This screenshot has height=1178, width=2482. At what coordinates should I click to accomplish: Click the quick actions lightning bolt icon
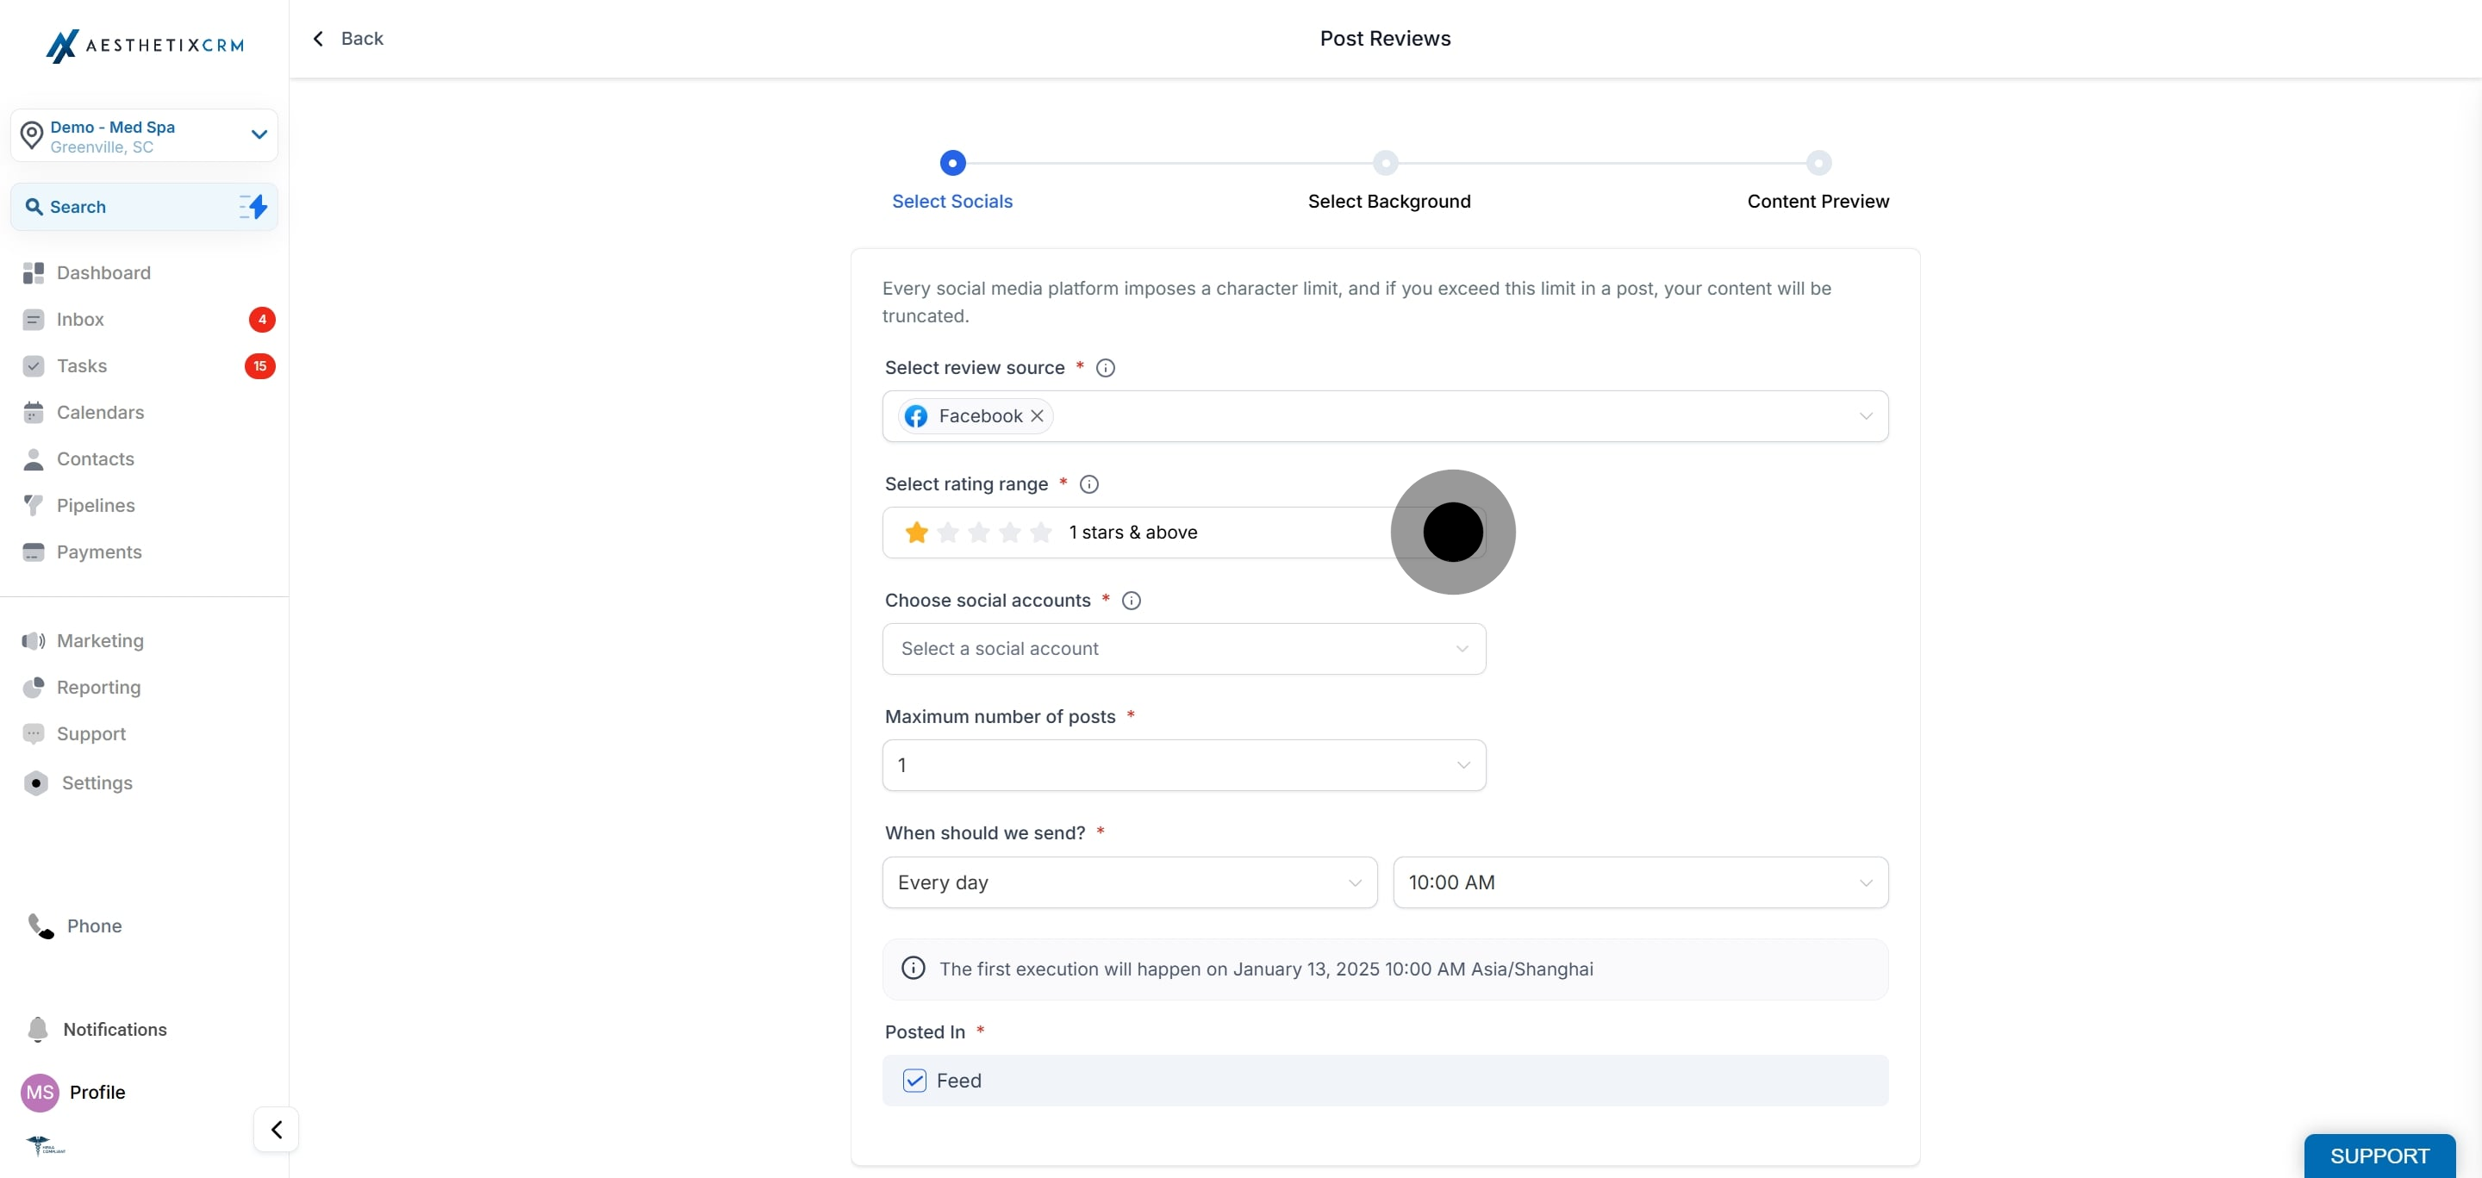[253, 207]
